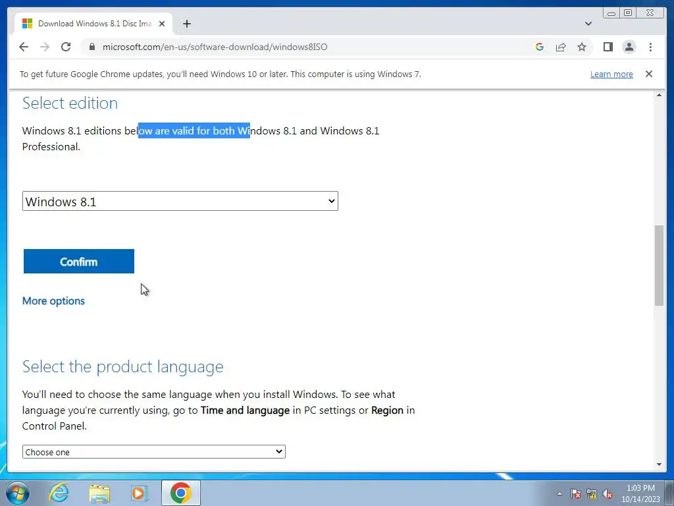The image size is (674, 506).
Task: Bookmark this tab with the star icon
Action: 582,47
